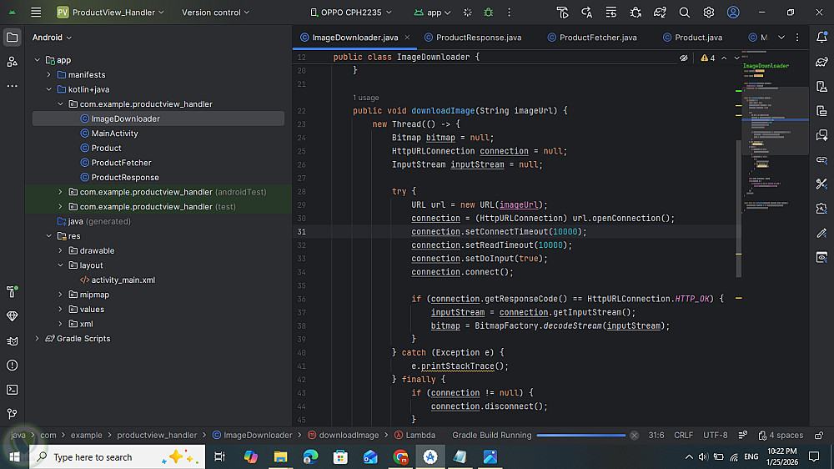This screenshot has width=834, height=469.
Task: Open the Search Everywhere magnifier
Action: coord(684,13)
